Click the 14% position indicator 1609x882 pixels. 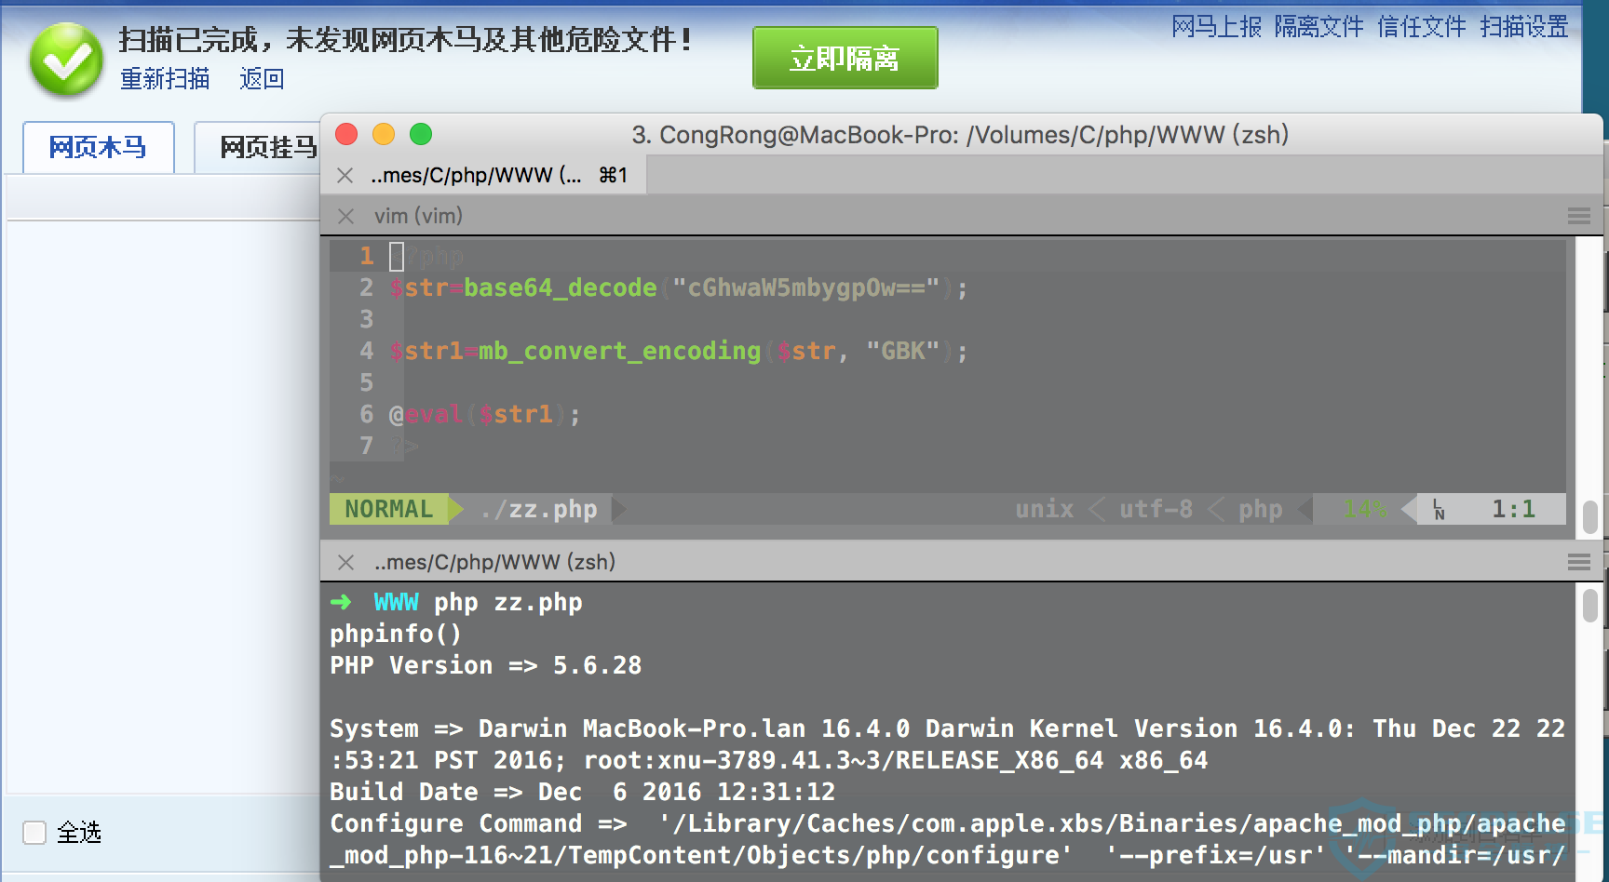click(x=1364, y=509)
